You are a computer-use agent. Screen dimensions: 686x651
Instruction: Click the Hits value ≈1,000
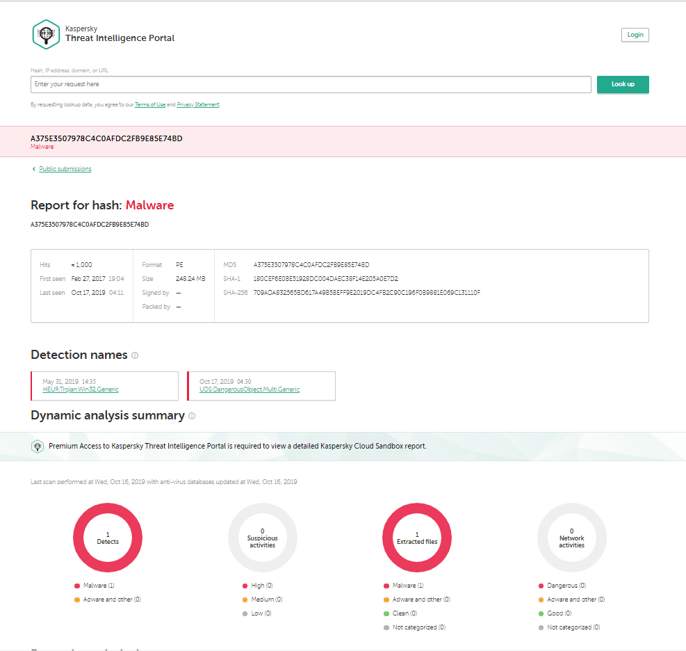click(81, 265)
